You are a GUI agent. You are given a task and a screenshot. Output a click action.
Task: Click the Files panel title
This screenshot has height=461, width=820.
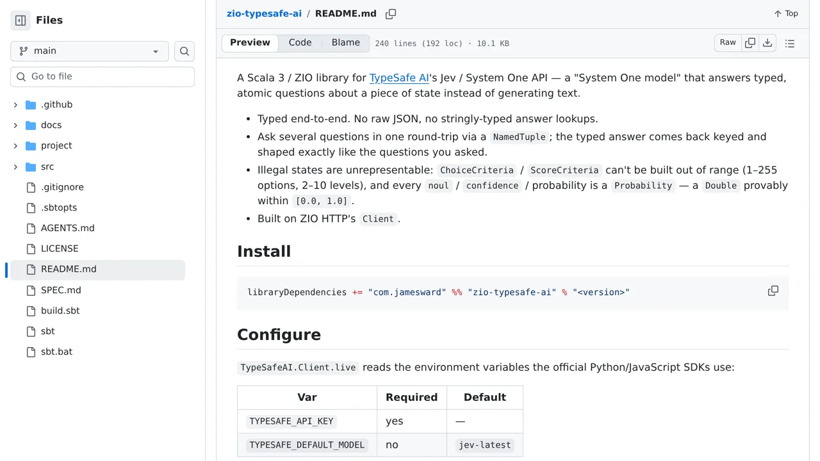49,20
